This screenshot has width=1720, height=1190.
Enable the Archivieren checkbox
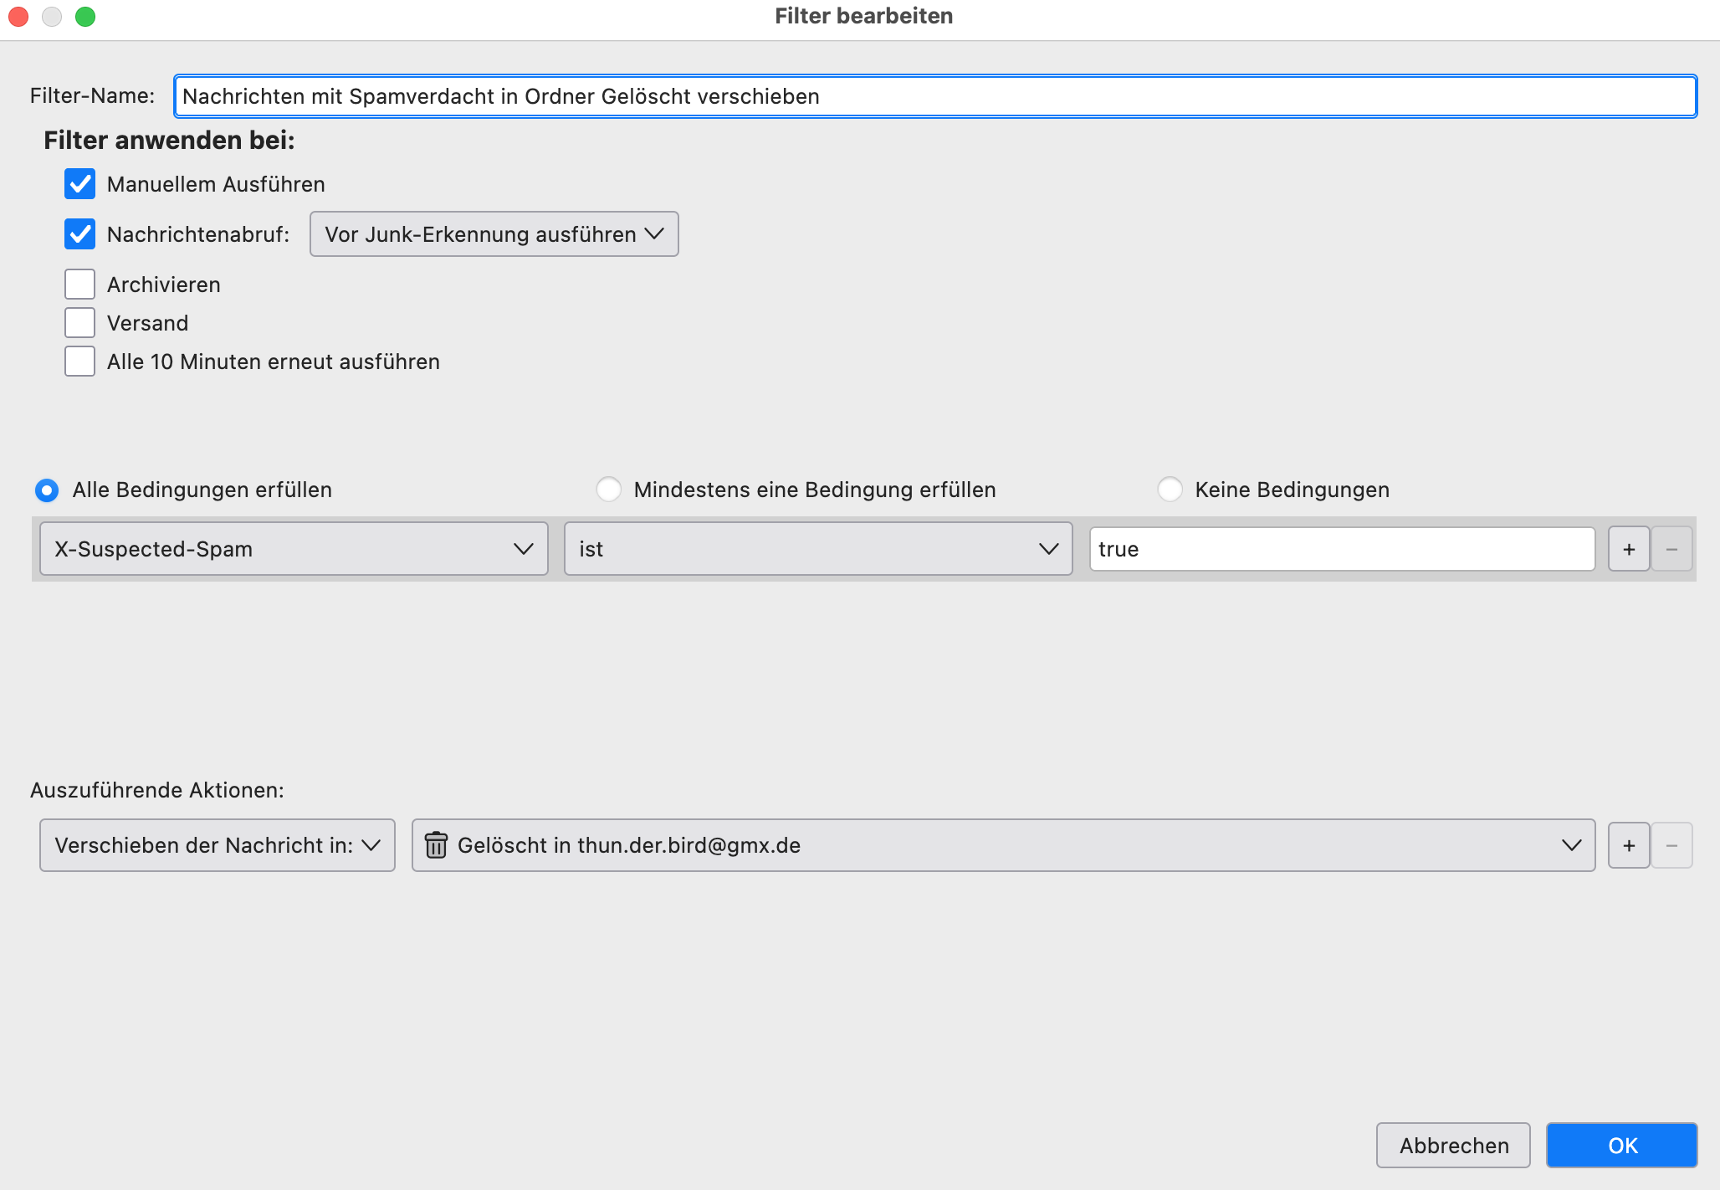pyautogui.click(x=79, y=285)
